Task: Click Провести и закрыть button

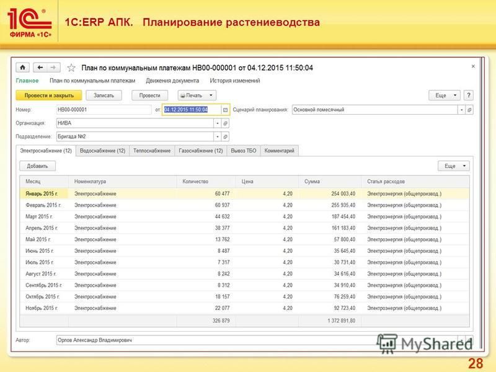Action: coord(49,95)
